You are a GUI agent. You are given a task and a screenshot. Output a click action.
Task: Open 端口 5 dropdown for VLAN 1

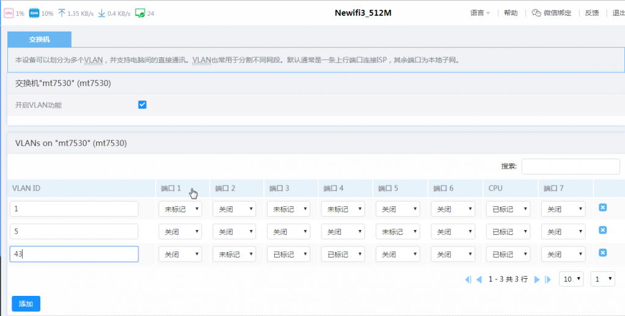click(x=398, y=209)
